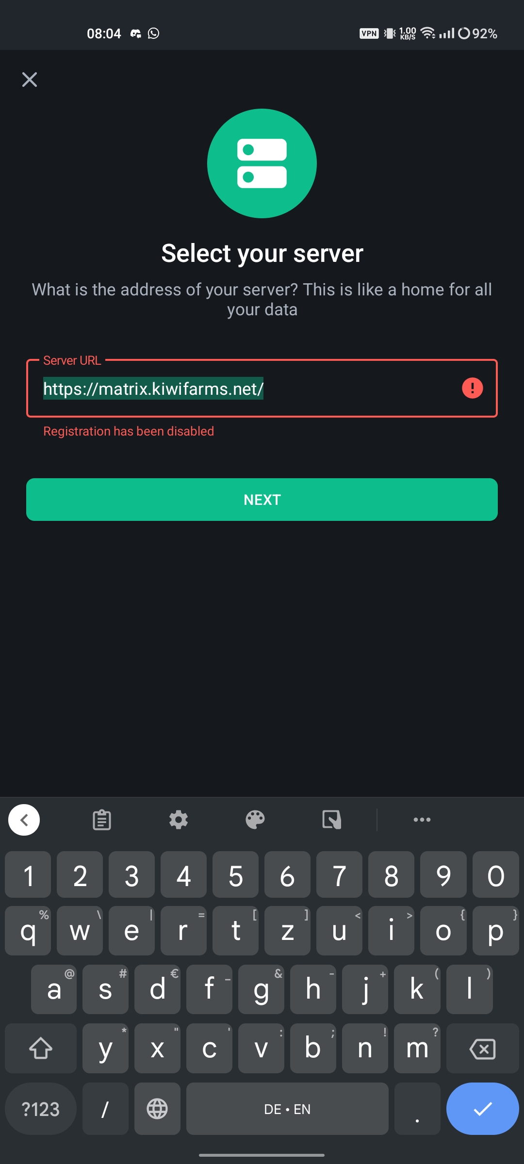This screenshot has width=524, height=1164.
Task: Open keyboard settings gear
Action: pyautogui.click(x=179, y=820)
